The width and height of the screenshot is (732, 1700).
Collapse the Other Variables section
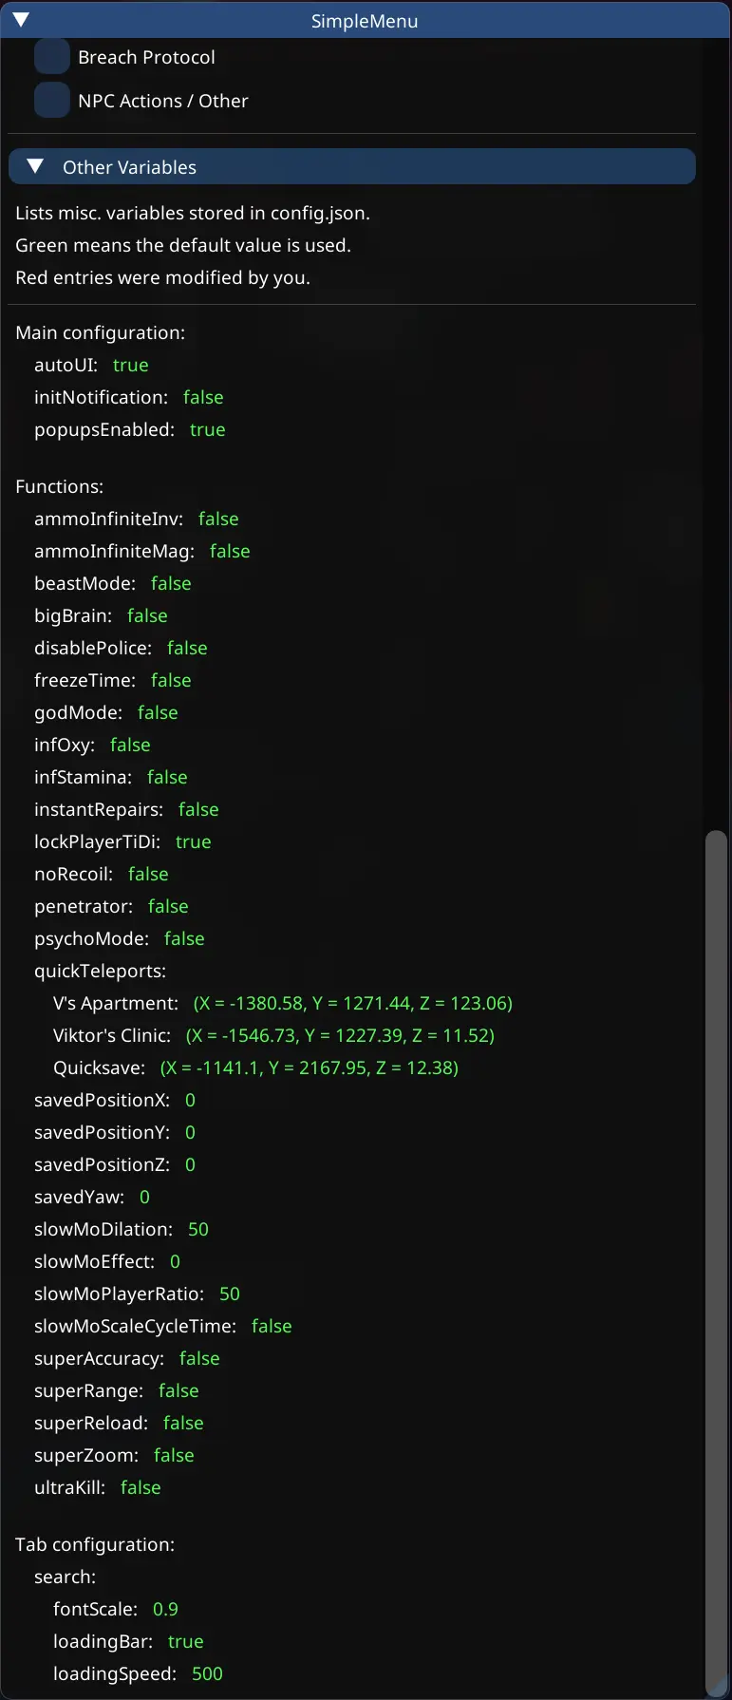[x=35, y=165]
